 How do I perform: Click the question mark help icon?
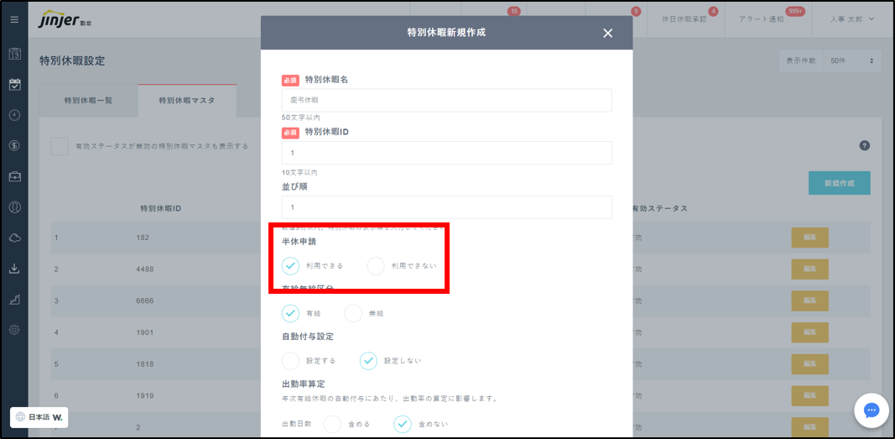click(864, 145)
